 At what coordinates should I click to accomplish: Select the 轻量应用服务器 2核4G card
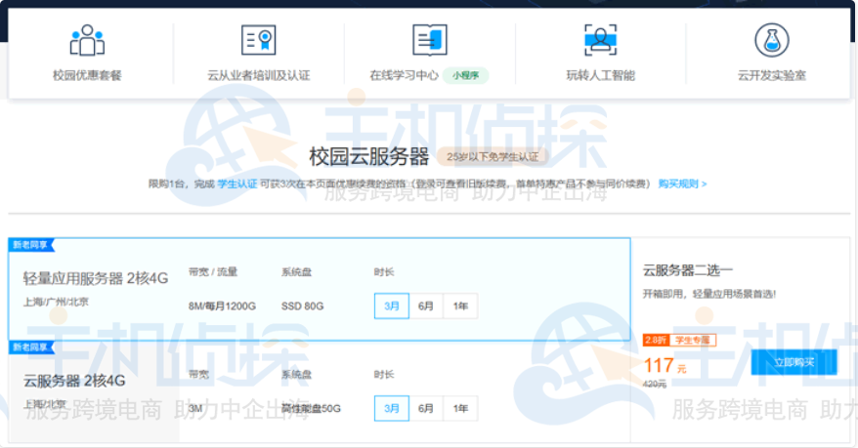tap(96, 278)
